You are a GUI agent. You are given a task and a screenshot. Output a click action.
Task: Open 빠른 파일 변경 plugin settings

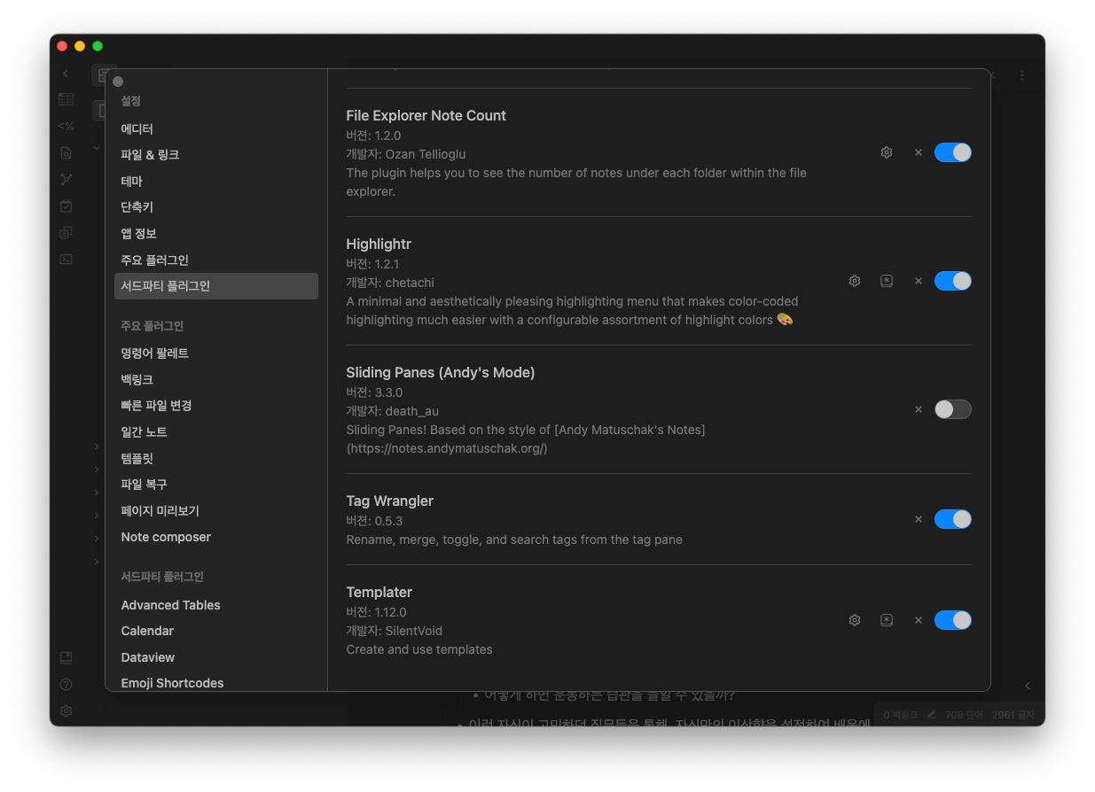coord(216,405)
